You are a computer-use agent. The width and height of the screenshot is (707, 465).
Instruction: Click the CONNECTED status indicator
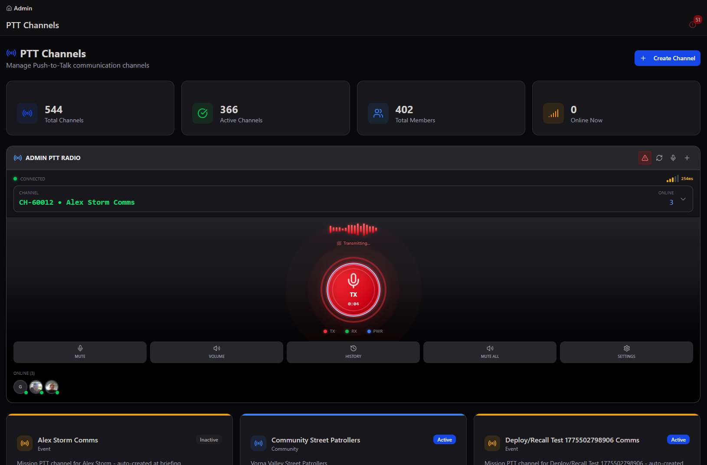[29, 179]
